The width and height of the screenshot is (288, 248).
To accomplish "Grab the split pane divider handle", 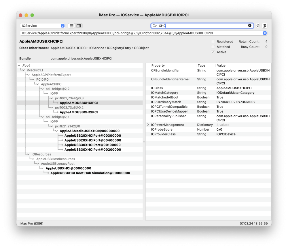I will click(144, 142).
